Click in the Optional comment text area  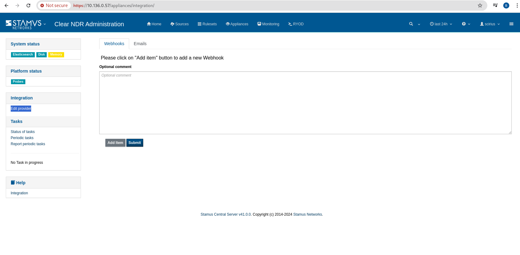305,103
